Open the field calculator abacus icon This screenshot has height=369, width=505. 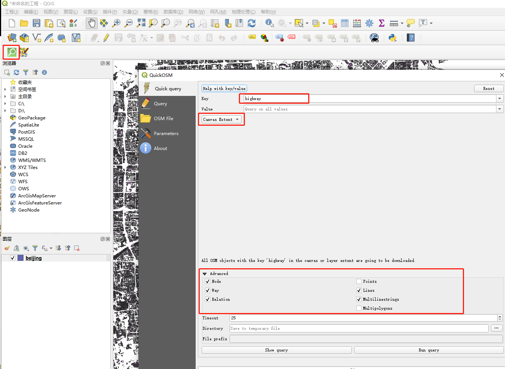pyautogui.click(x=357, y=23)
